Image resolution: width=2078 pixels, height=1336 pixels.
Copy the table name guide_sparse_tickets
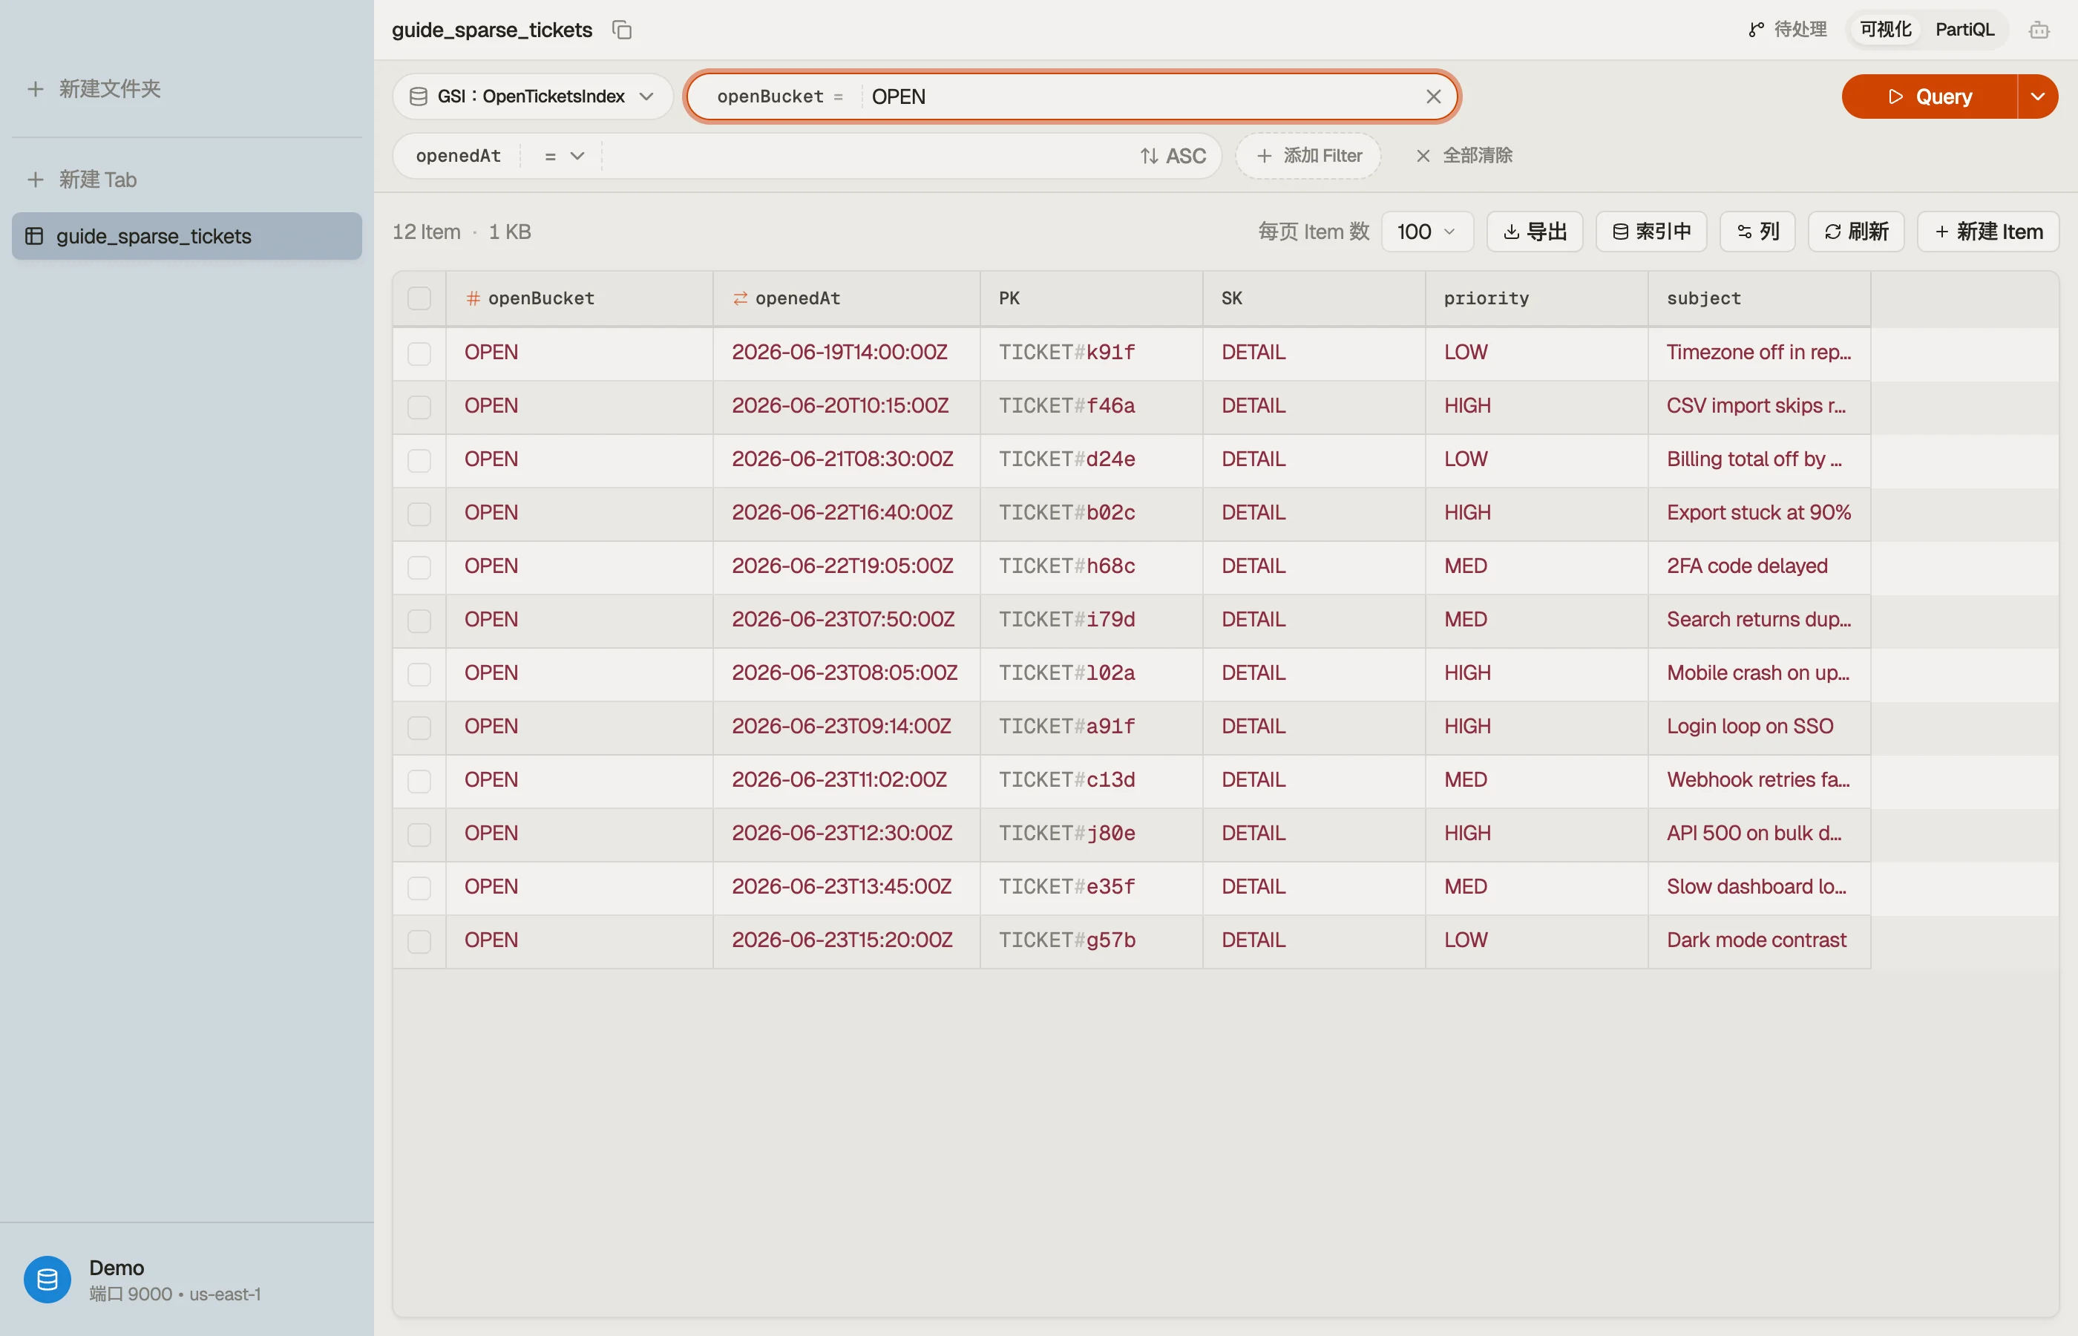coord(622,30)
